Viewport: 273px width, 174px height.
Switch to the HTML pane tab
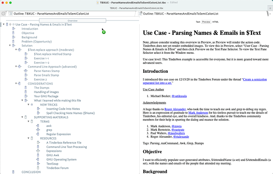click(x=215, y=22)
